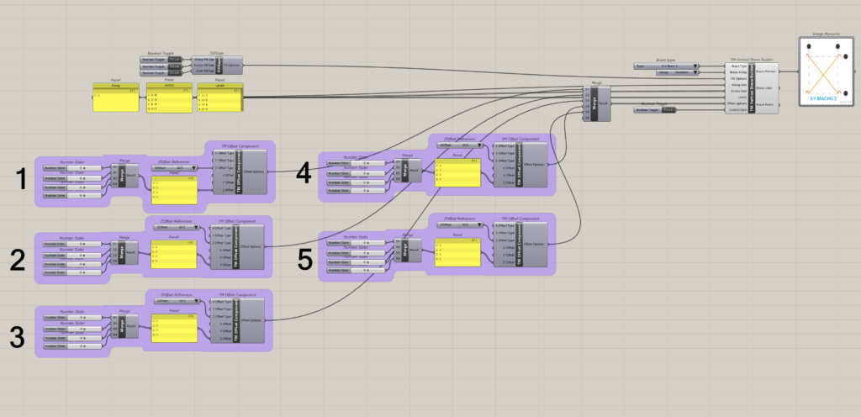Click the large Merge component near the top
The image size is (861, 417).
click(596, 103)
